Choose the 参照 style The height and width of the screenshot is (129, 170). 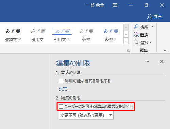coord(86,35)
